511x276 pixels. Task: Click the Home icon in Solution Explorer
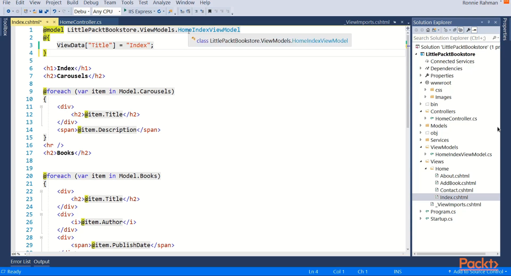pyautogui.click(x=428, y=30)
